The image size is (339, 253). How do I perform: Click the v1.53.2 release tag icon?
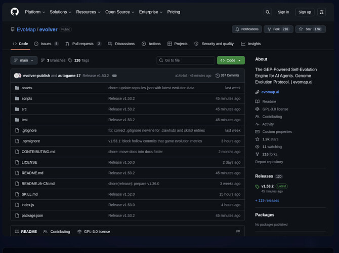(x=257, y=187)
